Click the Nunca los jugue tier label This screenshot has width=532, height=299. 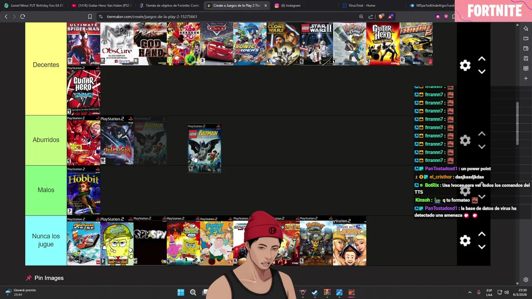pos(46,240)
